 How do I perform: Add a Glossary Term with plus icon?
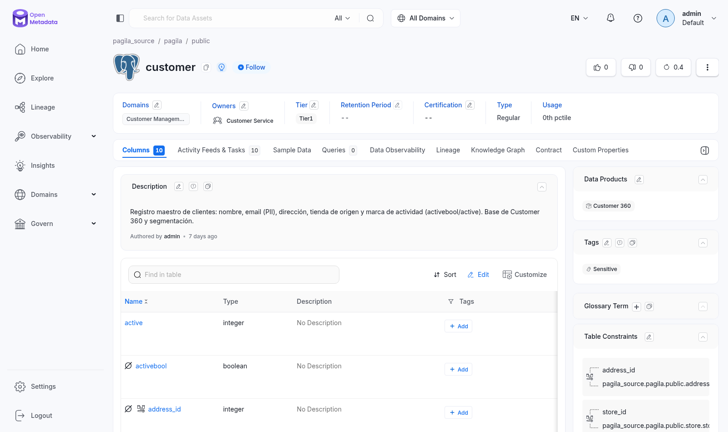(x=637, y=306)
